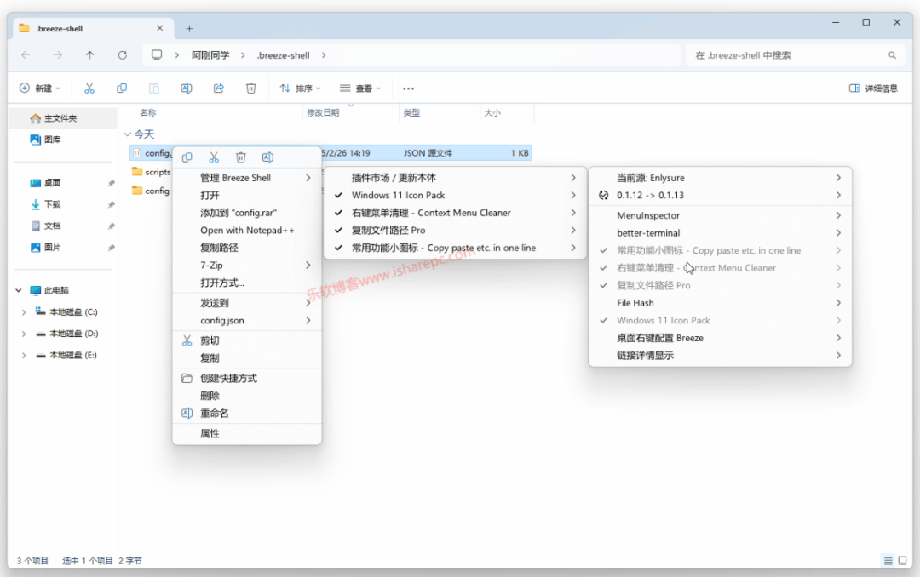Collapse the 今天 group

[x=127, y=134]
